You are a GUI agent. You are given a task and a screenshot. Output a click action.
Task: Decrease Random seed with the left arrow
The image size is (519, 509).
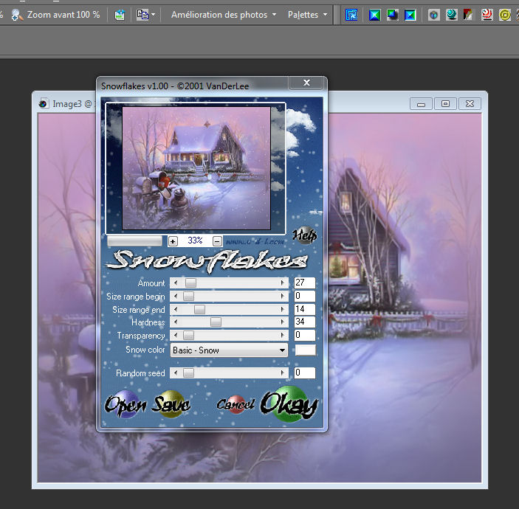click(176, 373)
